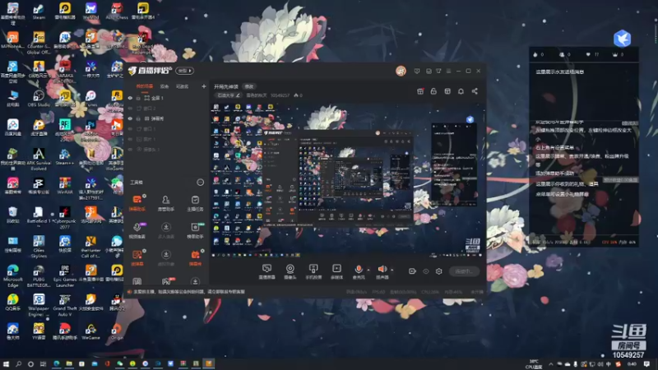The width and height of the screenshot is (658, 370).
Task: Expand the speaker volume arrow
Action: click(392, 270)
